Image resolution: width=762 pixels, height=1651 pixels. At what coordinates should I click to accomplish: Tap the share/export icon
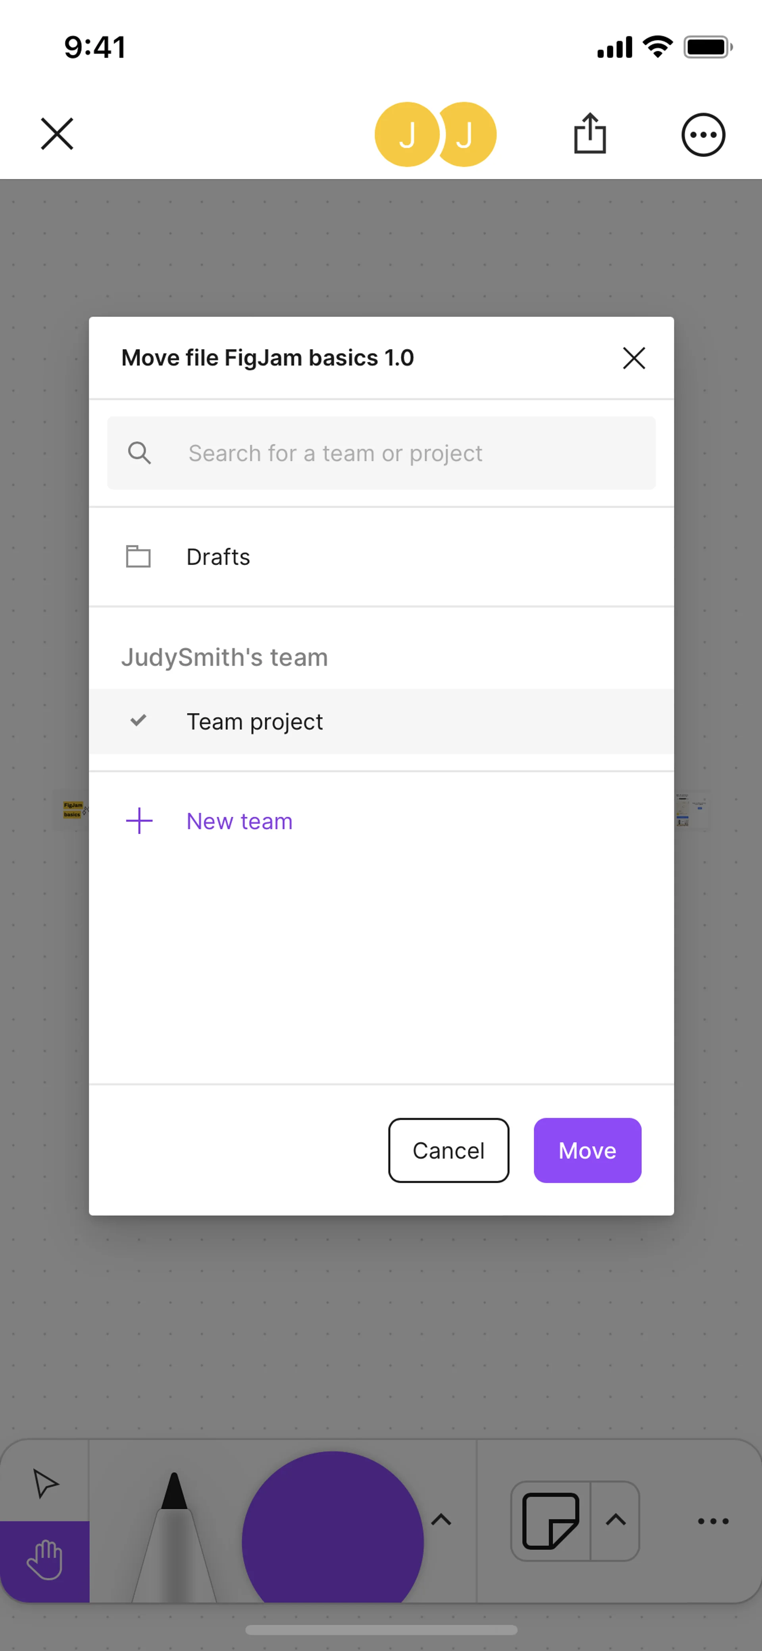(x=589, y=134)
